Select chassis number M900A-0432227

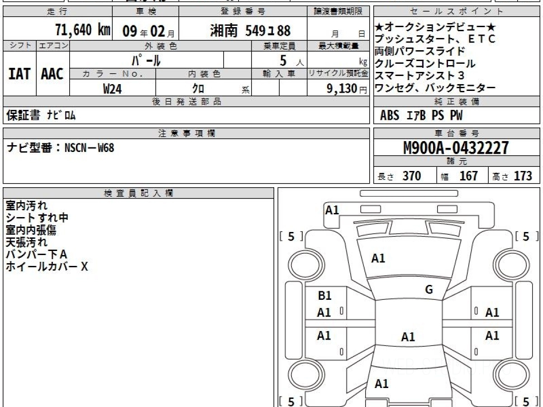(x=456, y=148)
